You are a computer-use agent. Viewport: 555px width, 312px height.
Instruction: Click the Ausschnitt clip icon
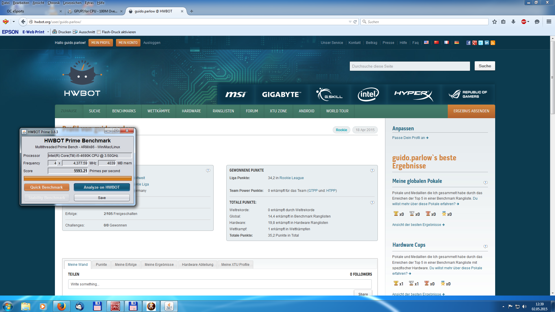click(75, 32)
